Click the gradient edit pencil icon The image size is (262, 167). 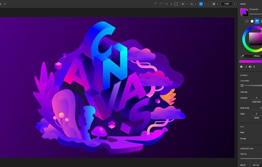coord(246,67)
